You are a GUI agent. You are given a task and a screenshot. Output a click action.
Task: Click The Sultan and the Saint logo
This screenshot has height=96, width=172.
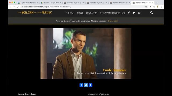(x=35, y=13)
